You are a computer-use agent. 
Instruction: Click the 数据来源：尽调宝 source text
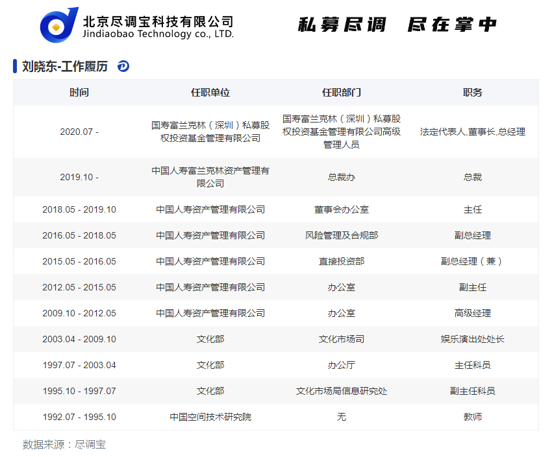64,445
